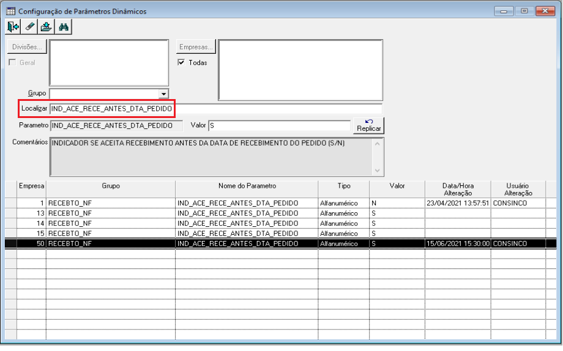
Task: Click the Parametro field
Action: point(116,125)
